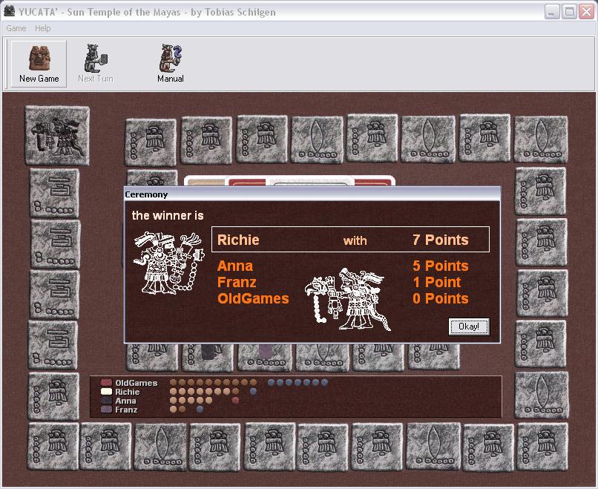Click the top-right corner leaf-glyph stone tile
Screen dimensions: 598x489
[540, 140]
